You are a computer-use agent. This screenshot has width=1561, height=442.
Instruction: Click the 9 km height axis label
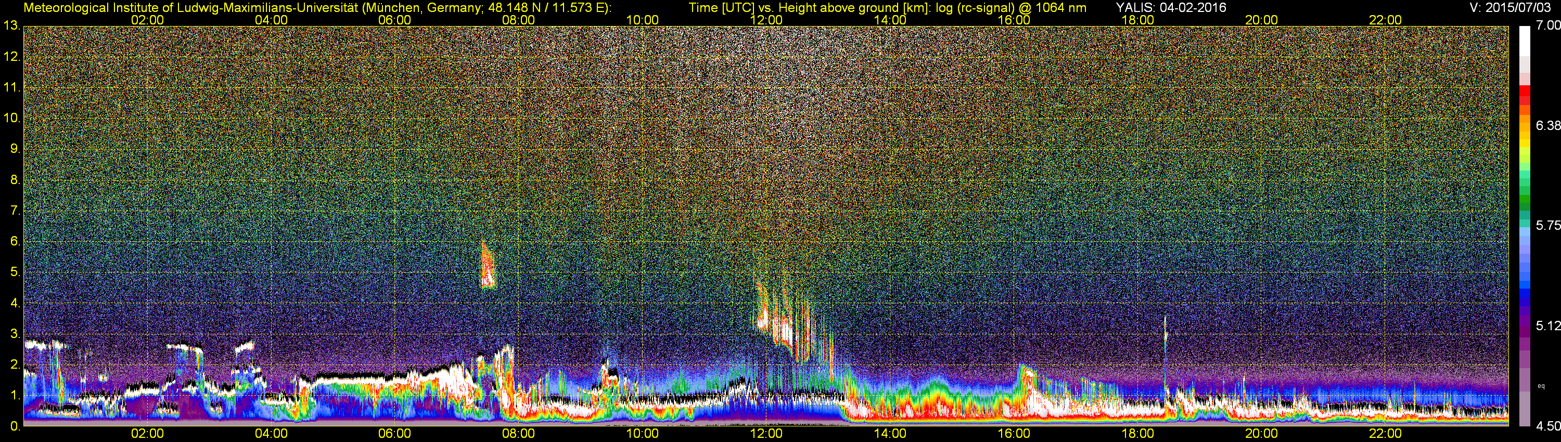[15, 149]
